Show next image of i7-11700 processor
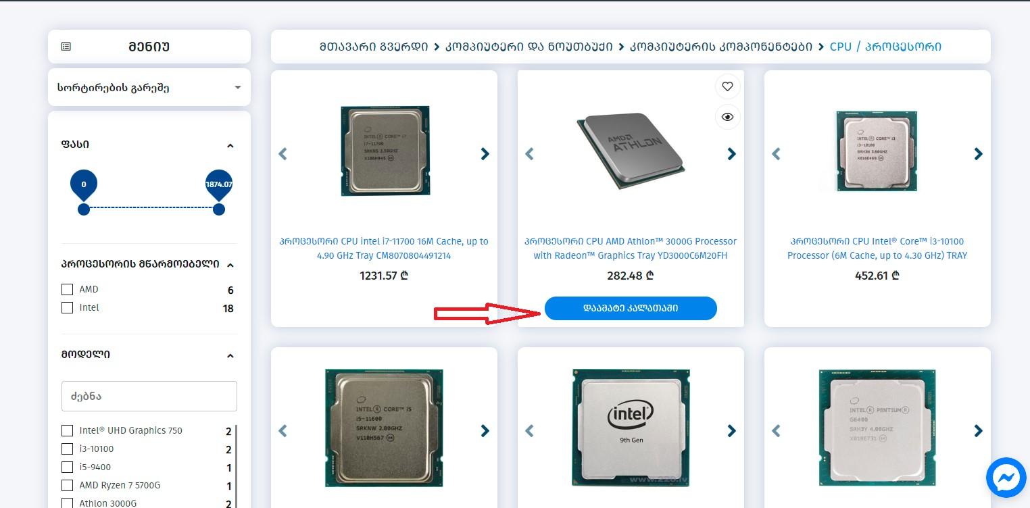The height and width of the screenshot is (508, 1030). [485, 154]
